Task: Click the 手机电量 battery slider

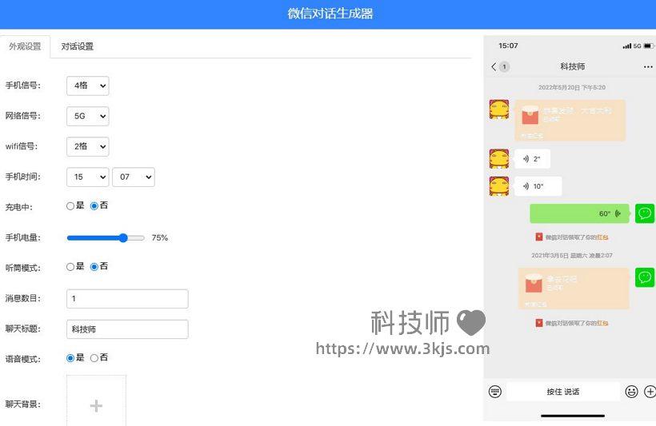Action: [x=106, y=238]
